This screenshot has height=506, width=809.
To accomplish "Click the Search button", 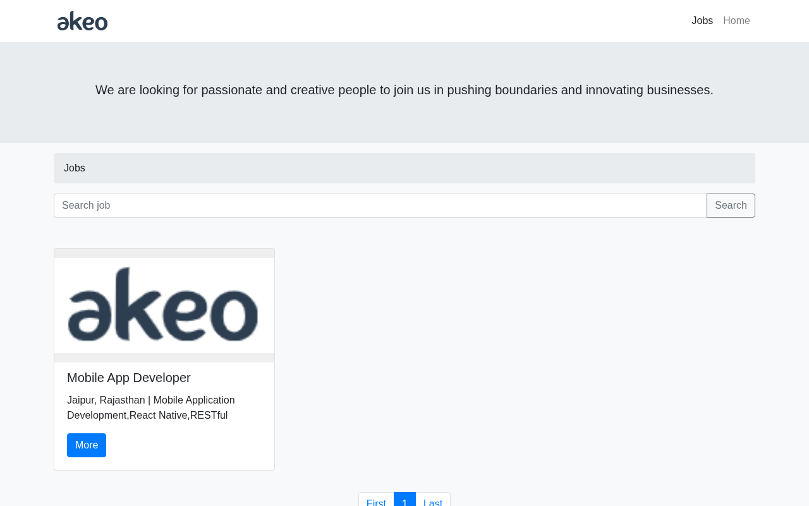I will click(x=731, y=206).
